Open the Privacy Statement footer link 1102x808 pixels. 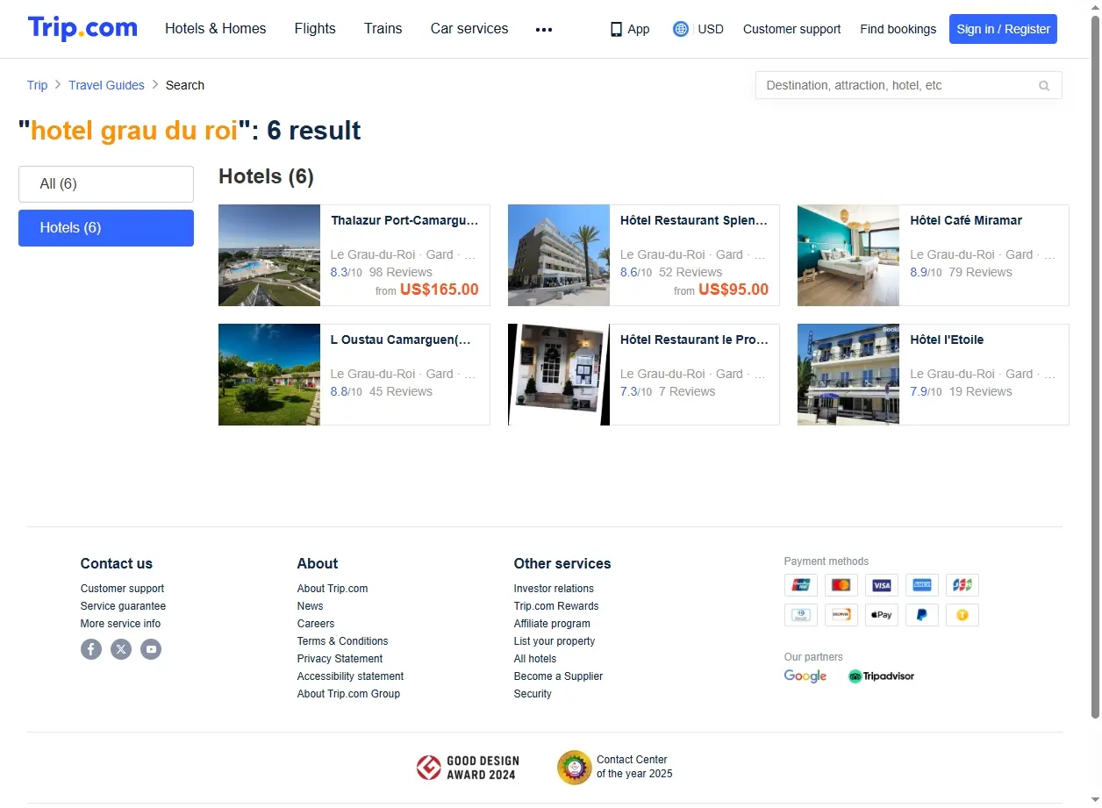(x=340, y=659)
